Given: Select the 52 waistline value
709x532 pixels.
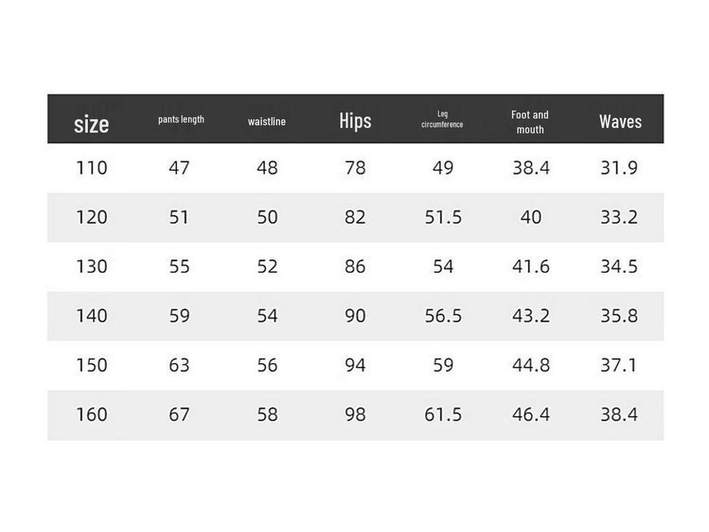Looking at the screenshot, I should pyautogui.click(x=267, y=267).
